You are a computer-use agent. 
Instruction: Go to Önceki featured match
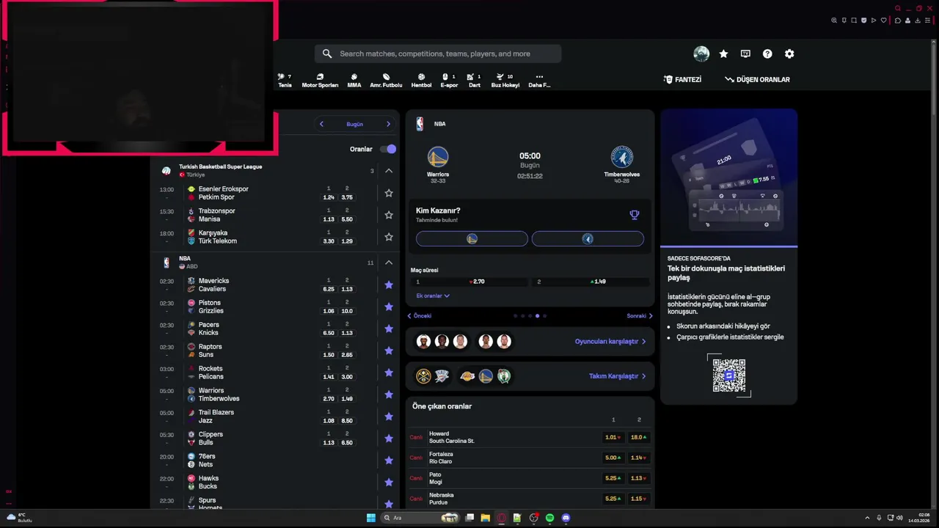click(x=420, y=316)
